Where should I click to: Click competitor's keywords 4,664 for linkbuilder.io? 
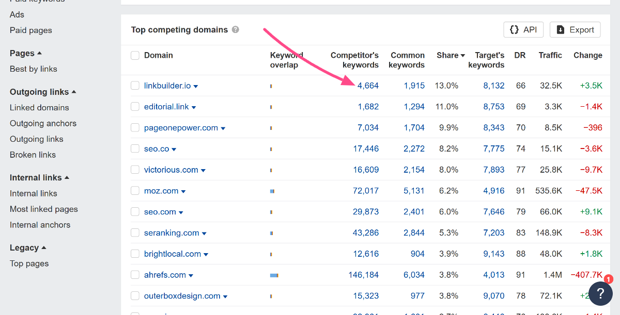click(368, 86)
